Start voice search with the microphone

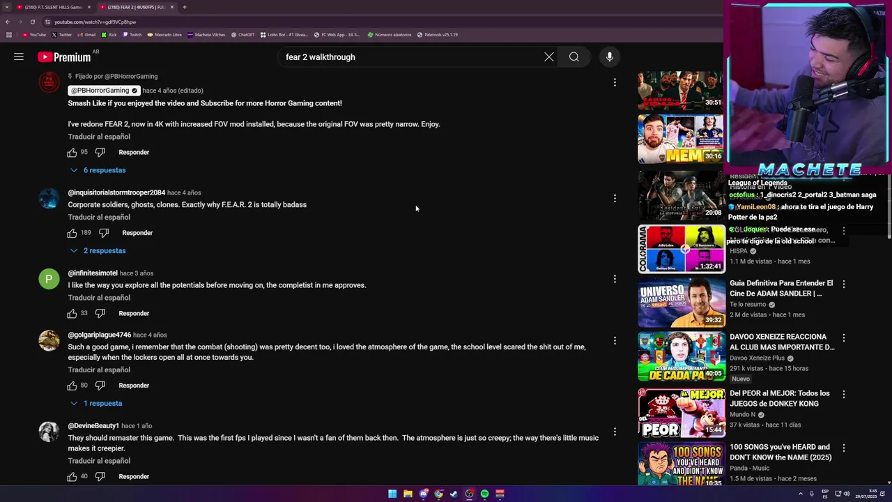coord(610,57)
